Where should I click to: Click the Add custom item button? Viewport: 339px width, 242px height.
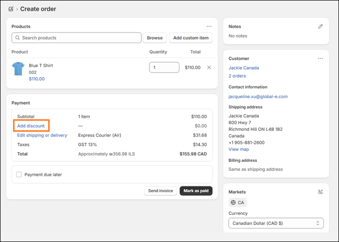click(x=191, y=38)
